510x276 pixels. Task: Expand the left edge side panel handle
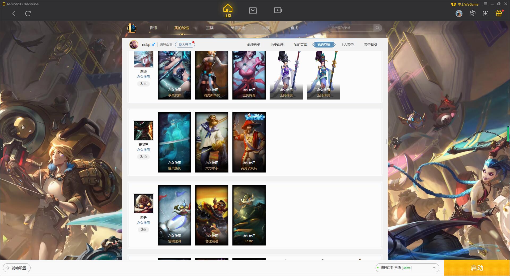[1, 148]
